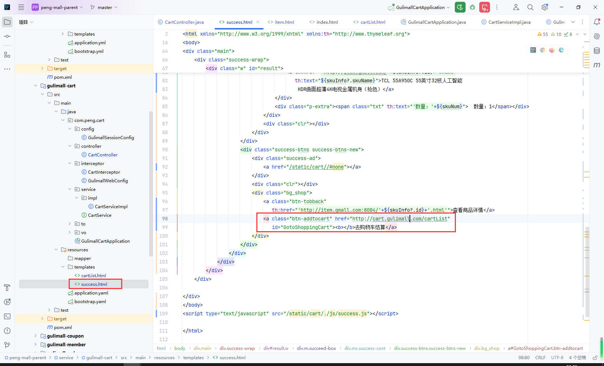Open the project selector peng-mall-parent dropdown
The height and width of the screenshot is (366, 604).
click(x=58, y=7)
